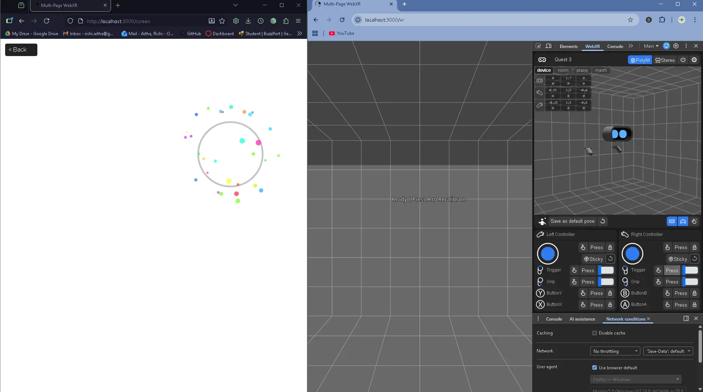
Task: Adjust the Right Controller Trigger value slider
Action: coord(690,270)
